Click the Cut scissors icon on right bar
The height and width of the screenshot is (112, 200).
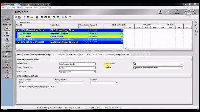click(x=196, y=28)
